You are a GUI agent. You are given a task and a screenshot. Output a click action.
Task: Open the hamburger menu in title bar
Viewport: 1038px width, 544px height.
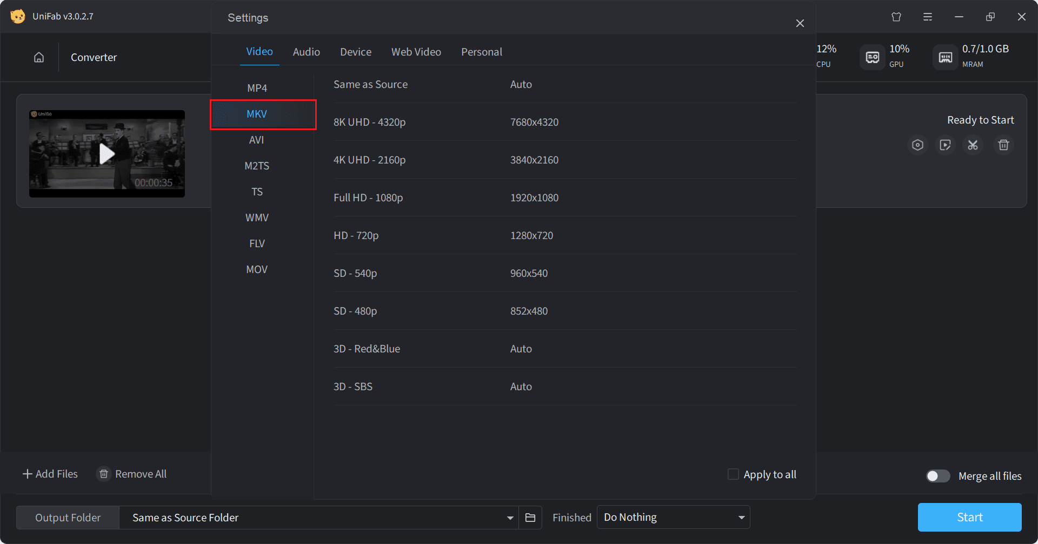click(928, 17)
